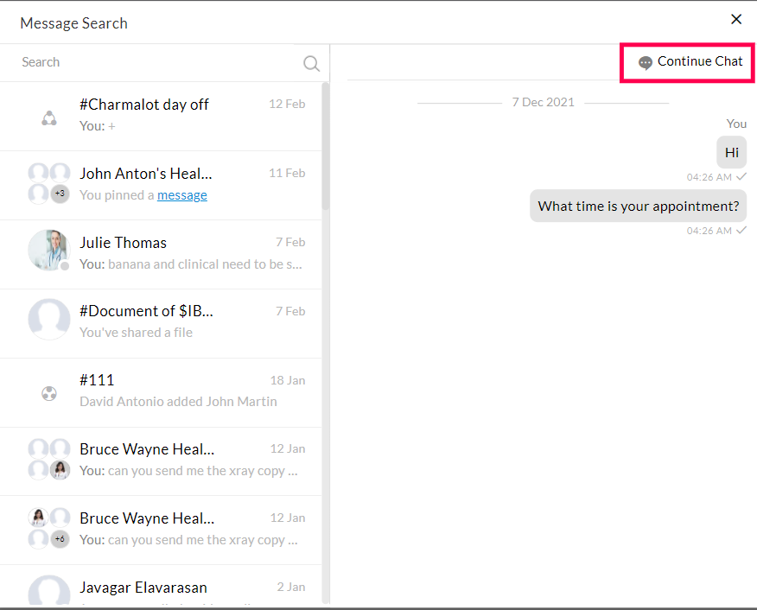Open John Anton's Health group chat
Image resolution: width=757 pixels, height=610 pixels.
173,183
